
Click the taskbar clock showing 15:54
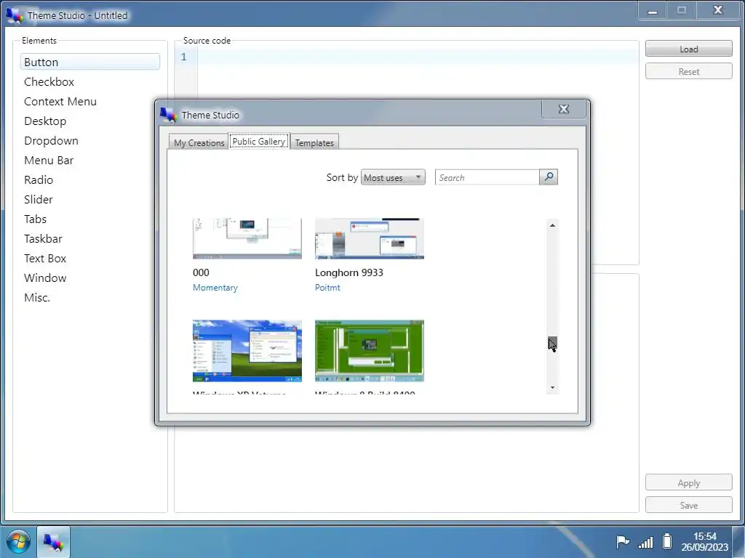704,541
